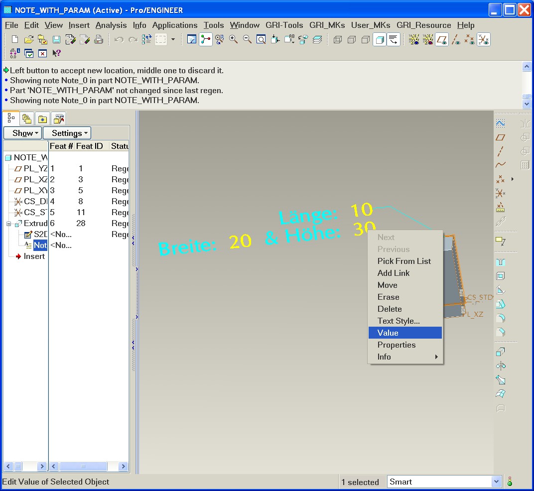Toggle datum axes visibility
Image resolution: width=534 pixels, height=491 pixels.
coord(456,39)
